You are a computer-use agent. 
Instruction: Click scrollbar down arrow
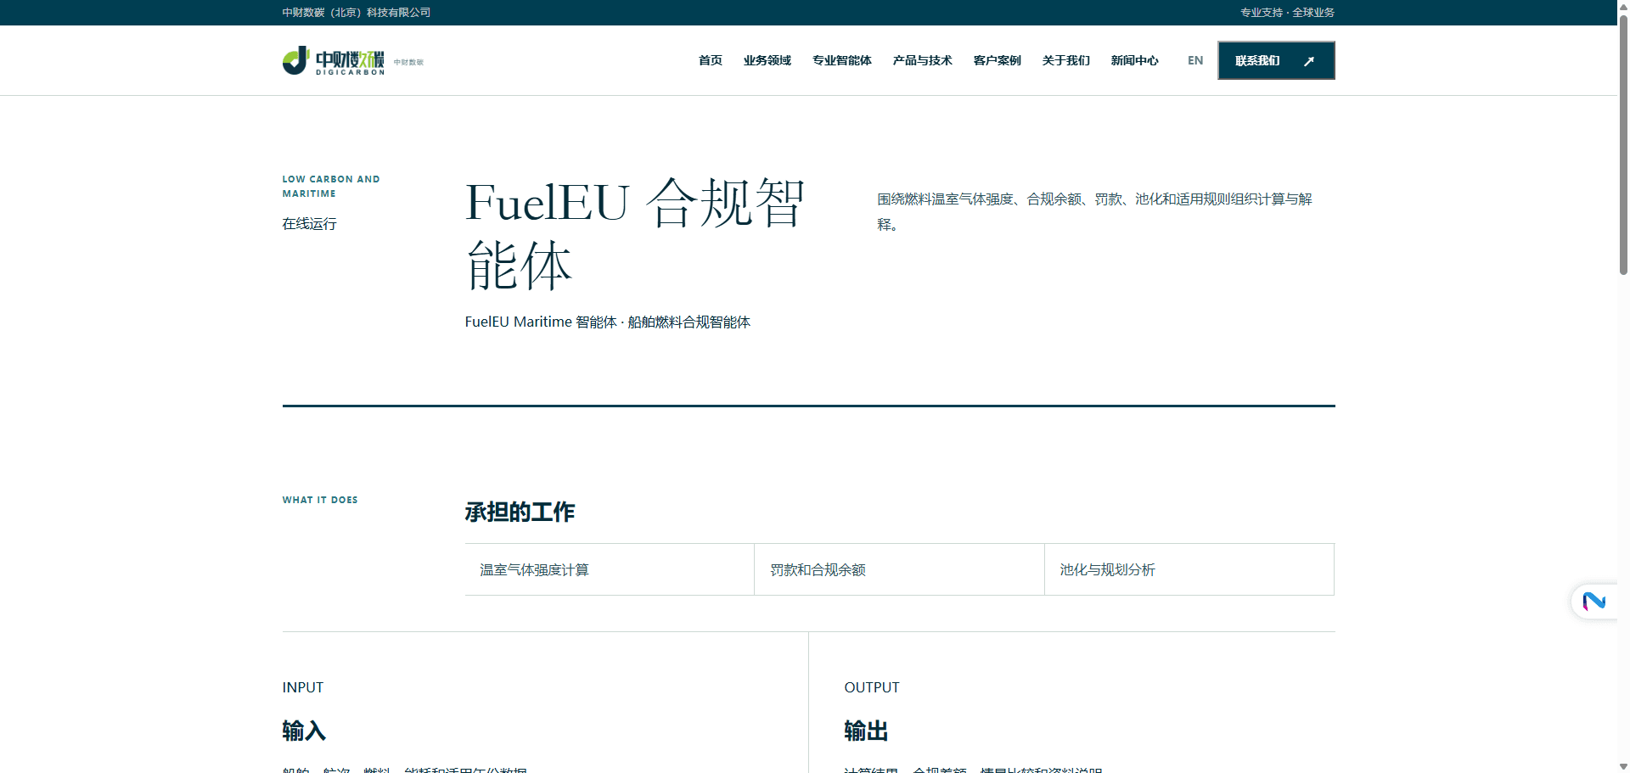(1623, 766)
